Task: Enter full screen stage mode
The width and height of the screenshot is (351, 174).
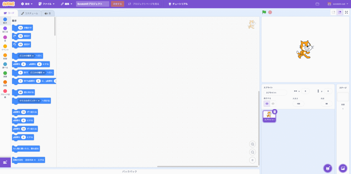Action: 346,12
